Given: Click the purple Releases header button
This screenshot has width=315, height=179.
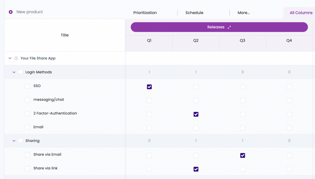Looking at the screenshot, I should click(215, 27).
